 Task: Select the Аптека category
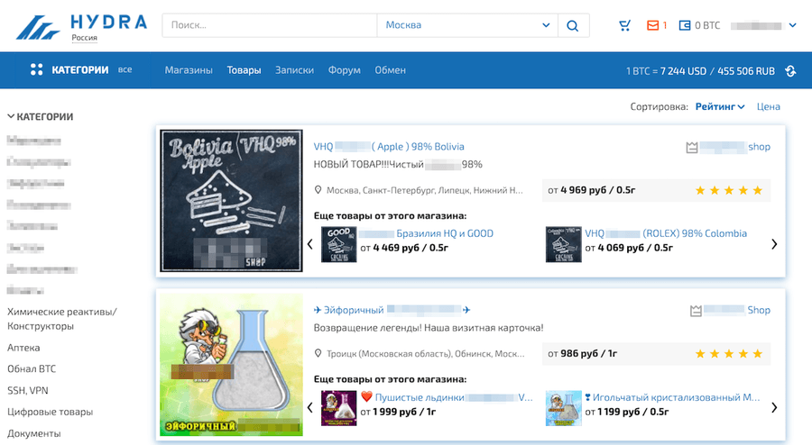click(x=23, y=348)
